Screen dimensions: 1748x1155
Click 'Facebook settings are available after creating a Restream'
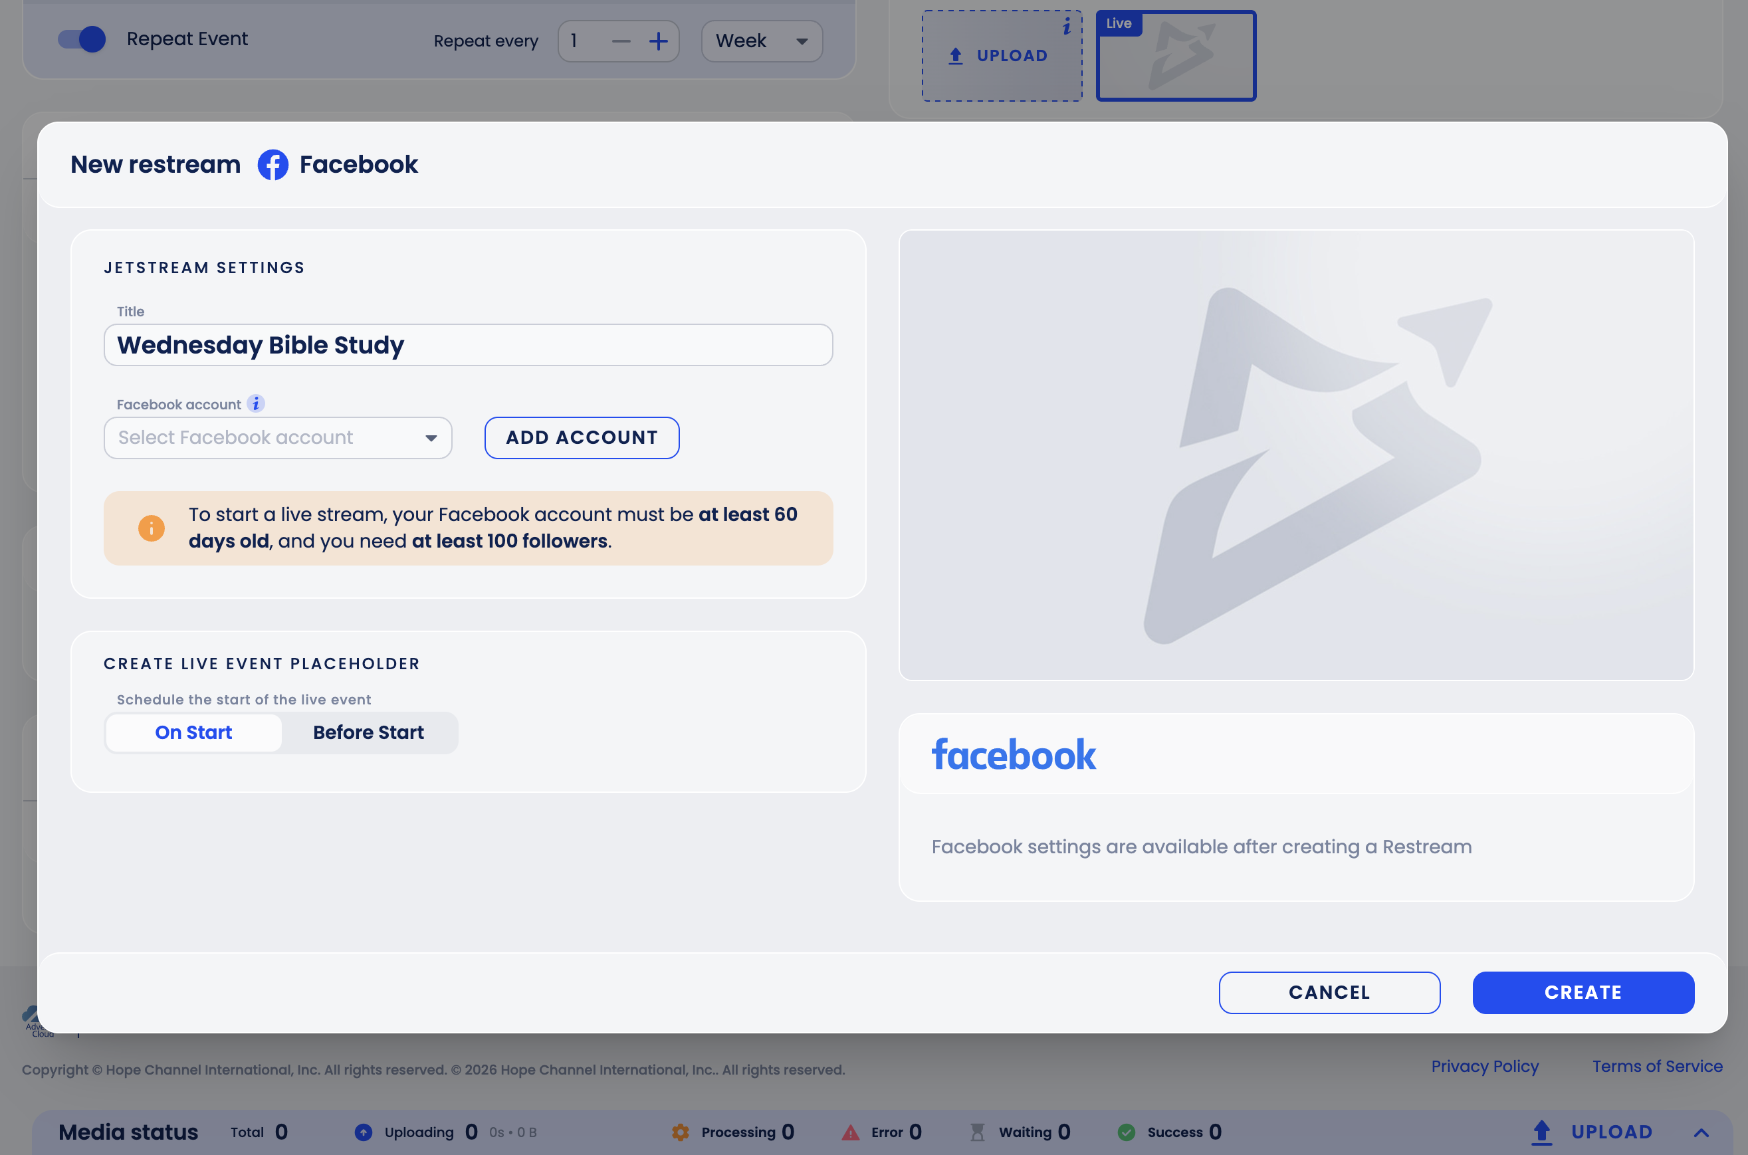1202,847
